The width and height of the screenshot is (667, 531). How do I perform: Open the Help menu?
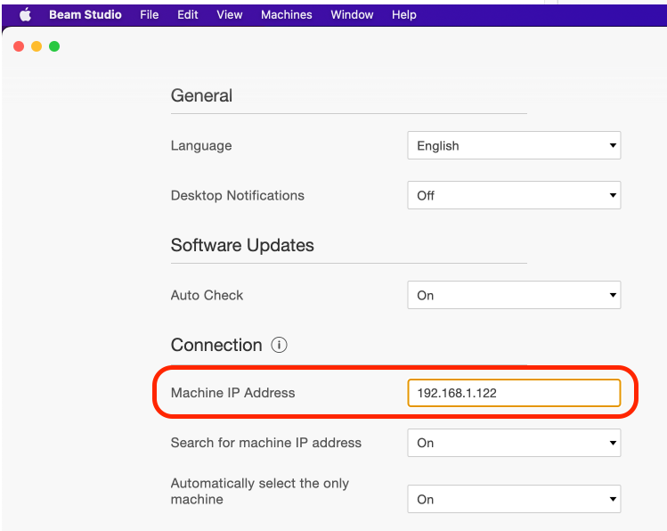click(404, 15)
